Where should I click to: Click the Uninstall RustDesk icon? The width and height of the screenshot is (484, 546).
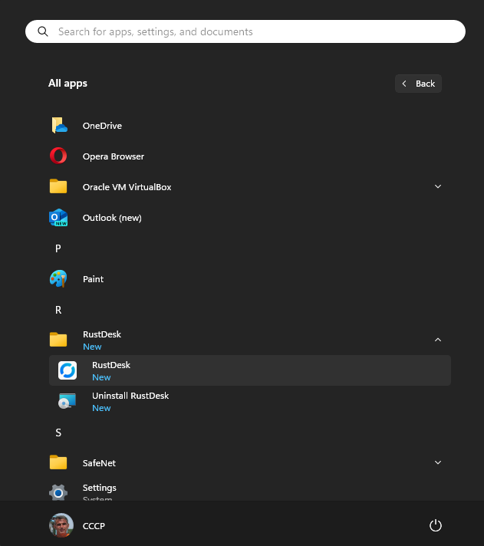tap(67, 401)
